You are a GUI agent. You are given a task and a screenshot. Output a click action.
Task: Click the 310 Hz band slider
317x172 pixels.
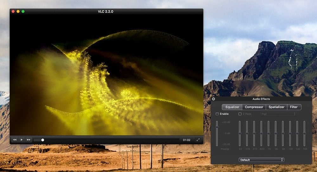254,133
